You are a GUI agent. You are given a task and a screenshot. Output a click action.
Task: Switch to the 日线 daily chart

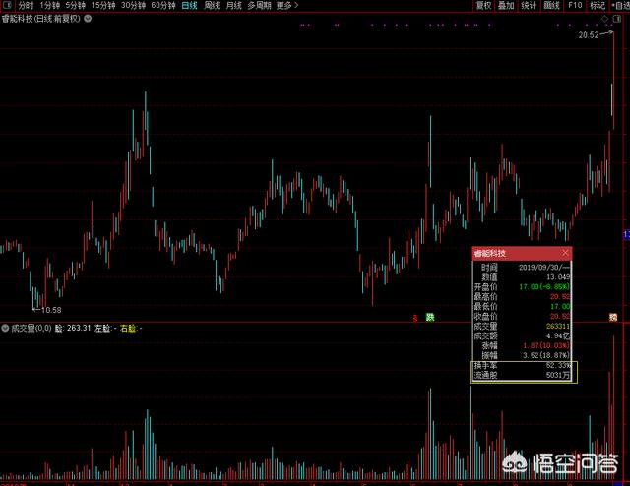click(x=189, y=5)
